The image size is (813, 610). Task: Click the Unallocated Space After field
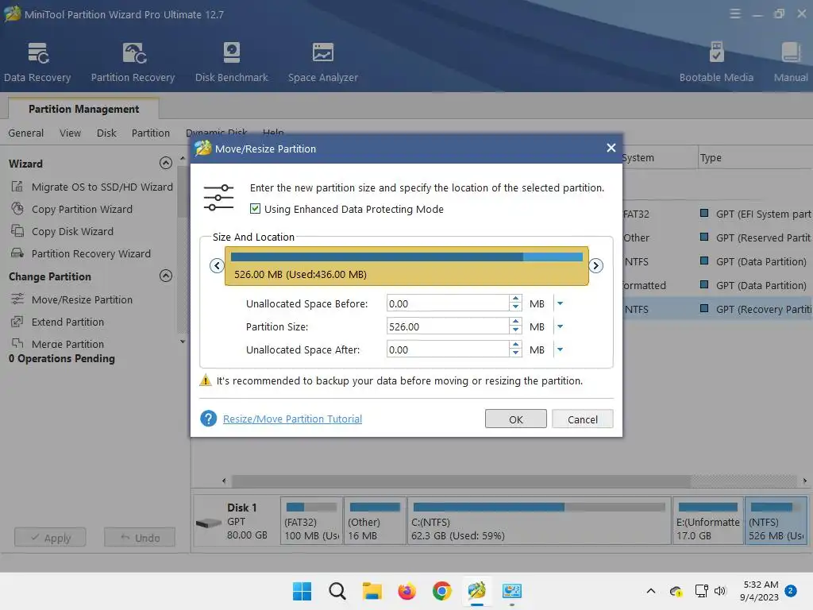click(448, 349)
